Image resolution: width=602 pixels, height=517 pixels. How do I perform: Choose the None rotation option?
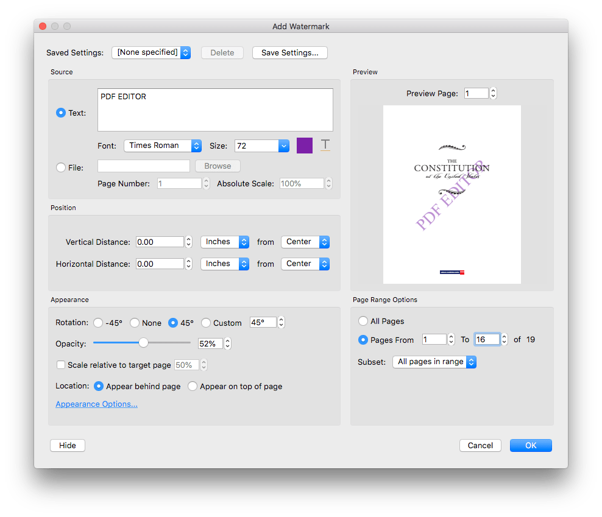(x=135, y=323)
